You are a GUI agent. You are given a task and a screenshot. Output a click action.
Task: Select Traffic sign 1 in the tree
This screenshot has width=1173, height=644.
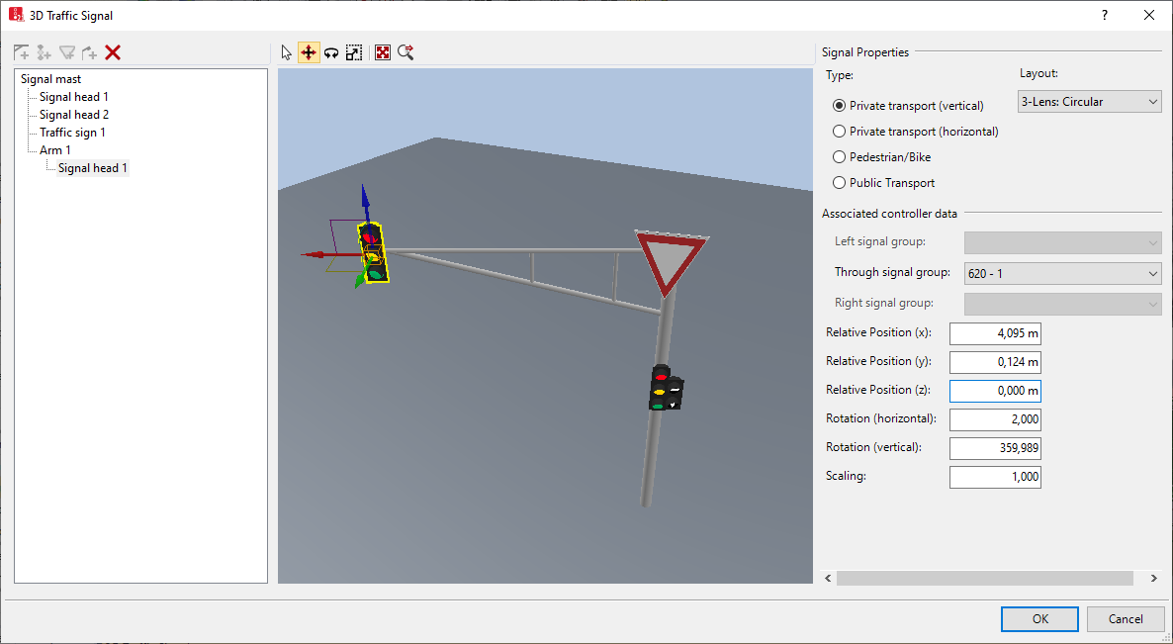click(72, 133)
